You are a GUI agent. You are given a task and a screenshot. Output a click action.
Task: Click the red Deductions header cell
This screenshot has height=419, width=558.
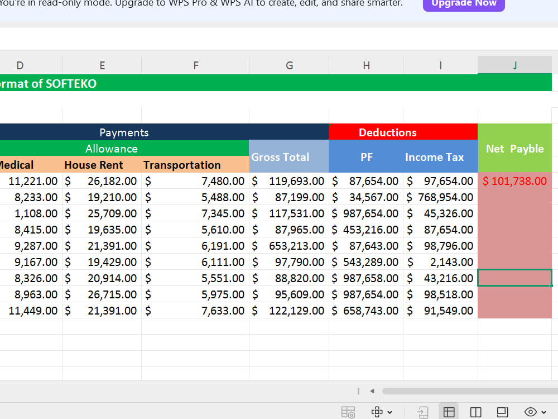tap(403, 132)
